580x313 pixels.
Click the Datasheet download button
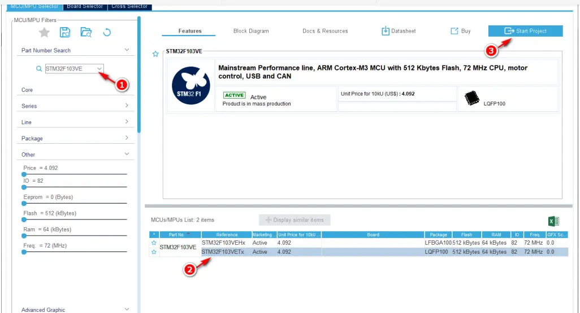(399, 31)
